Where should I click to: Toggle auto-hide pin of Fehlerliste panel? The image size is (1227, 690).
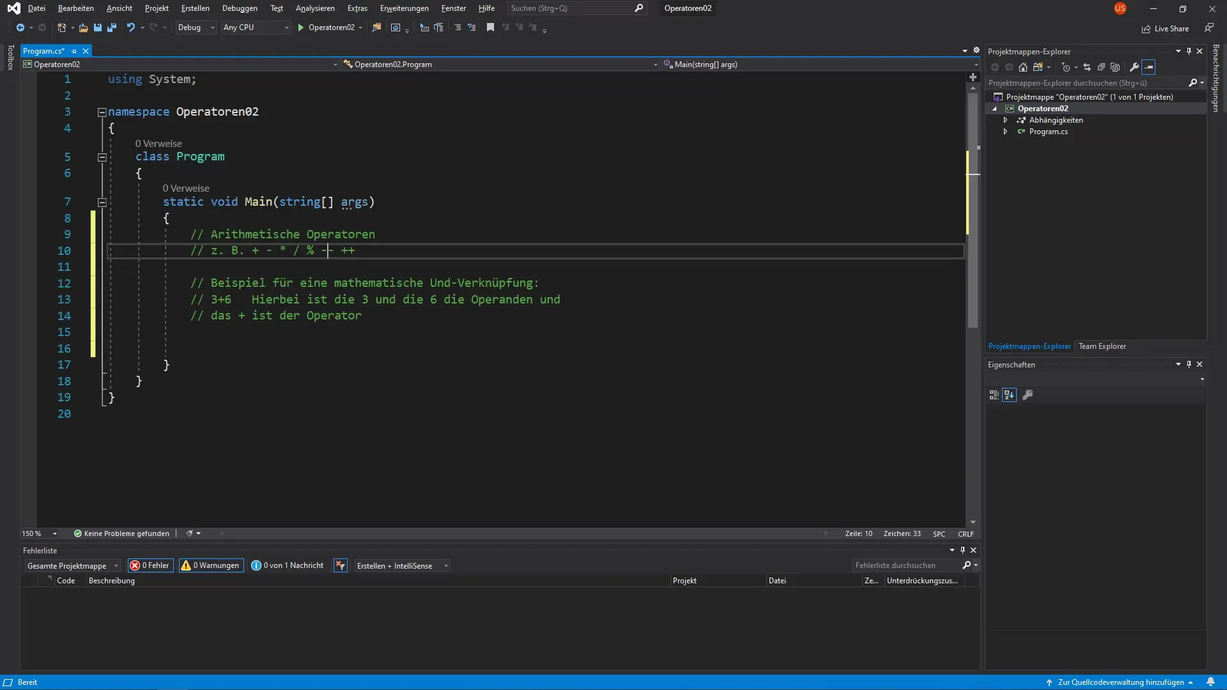coord(962,550)
